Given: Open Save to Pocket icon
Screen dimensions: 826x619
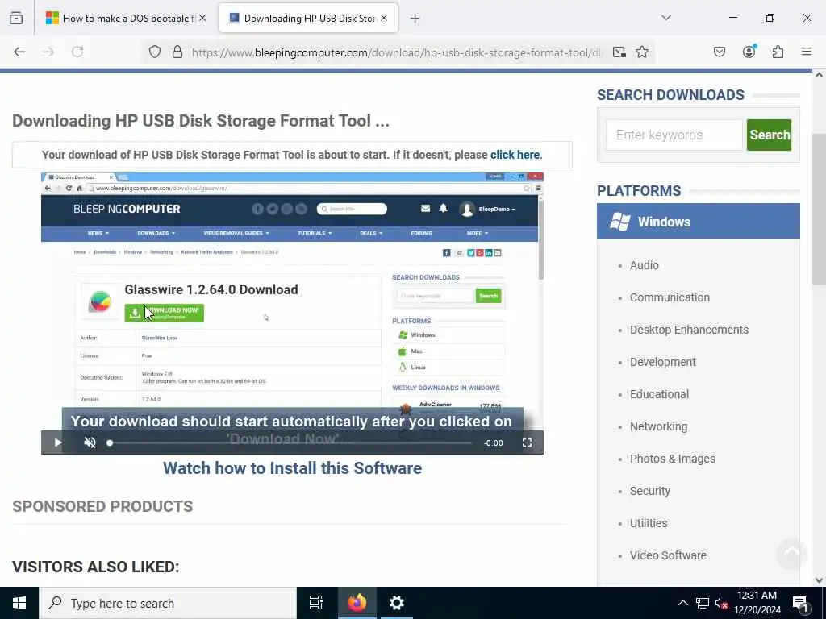Looking at the screenshot, I should click(719, 52).
